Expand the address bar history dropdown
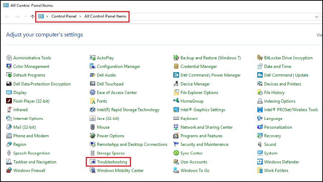The height and width of the screenshot is (182, 323). point(317,17)
